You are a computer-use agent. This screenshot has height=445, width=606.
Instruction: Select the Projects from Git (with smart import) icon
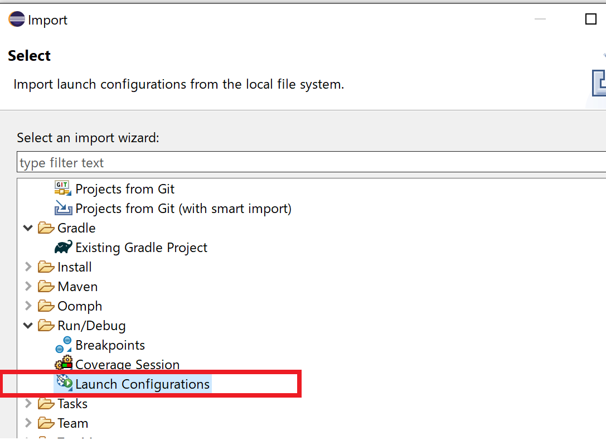tap(62, 208)
